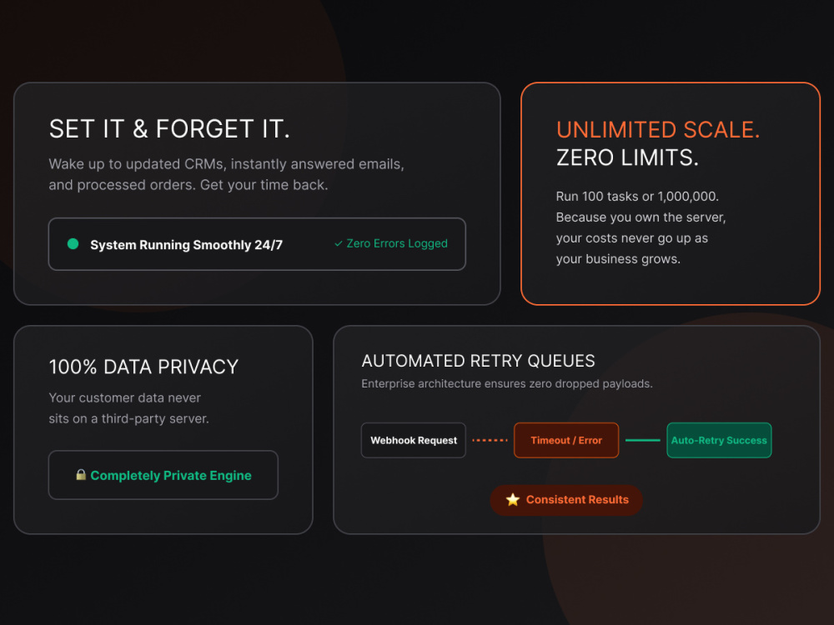Click the Auto-Retry Success box
Screen dimensions: 834x625
(x=719, y=440)
